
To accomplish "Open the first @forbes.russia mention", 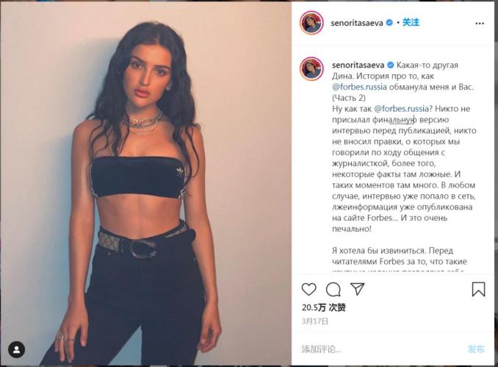I will click(359, 87).
